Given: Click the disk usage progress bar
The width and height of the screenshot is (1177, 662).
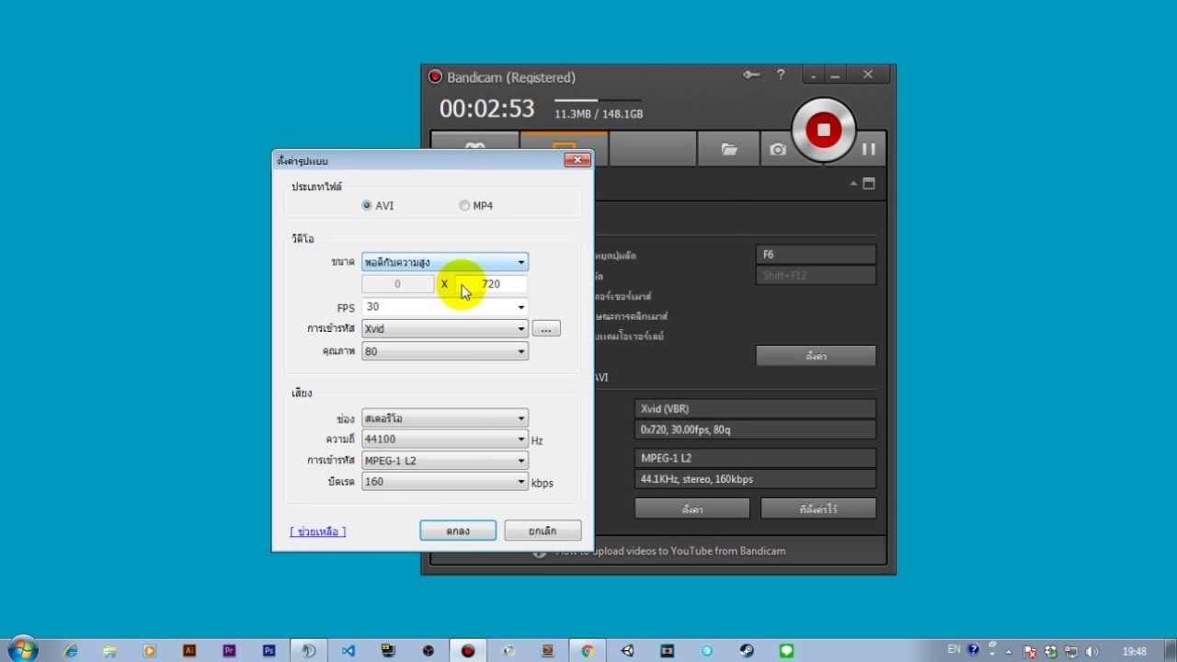Looking at the screenshot, I should point(598,100).
